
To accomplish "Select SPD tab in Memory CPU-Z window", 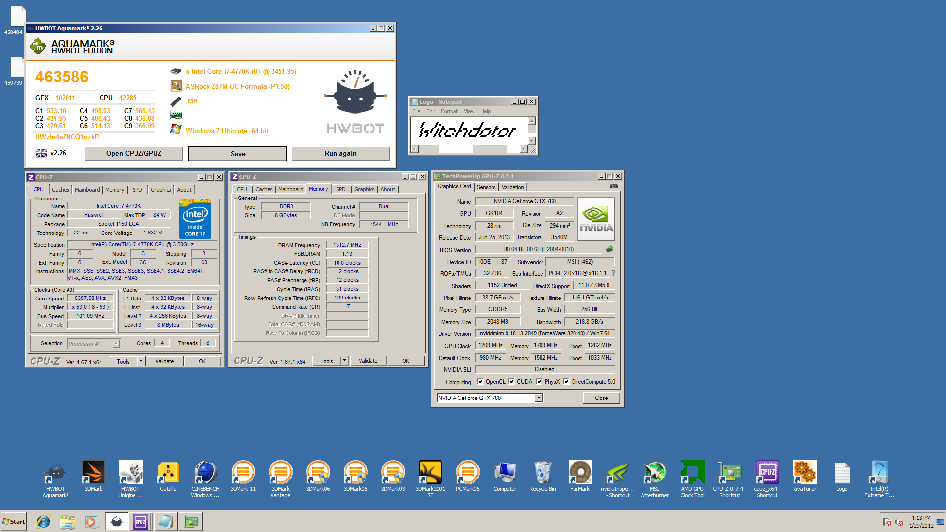I will pyautogui.click(x=340, y=189).
